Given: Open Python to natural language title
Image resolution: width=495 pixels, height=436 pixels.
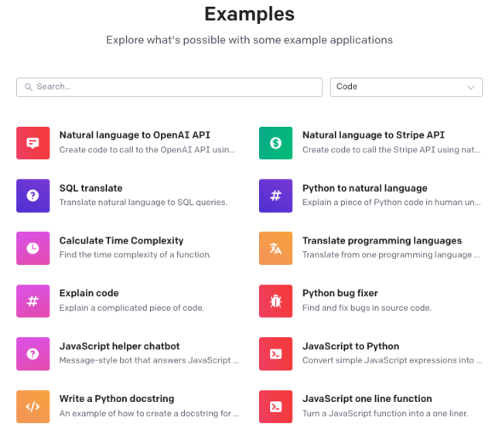Looking at the screenshot, I should (x=364, y=189).
